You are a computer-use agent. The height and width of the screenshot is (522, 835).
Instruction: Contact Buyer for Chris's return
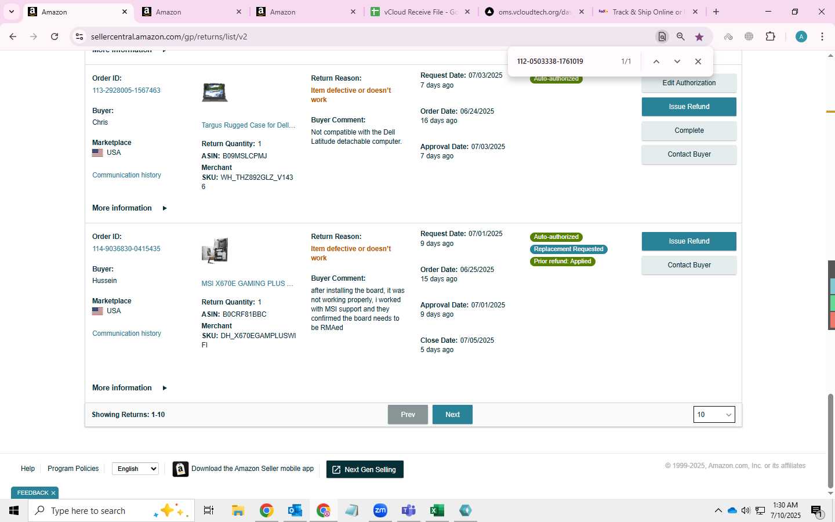[689, 154]
